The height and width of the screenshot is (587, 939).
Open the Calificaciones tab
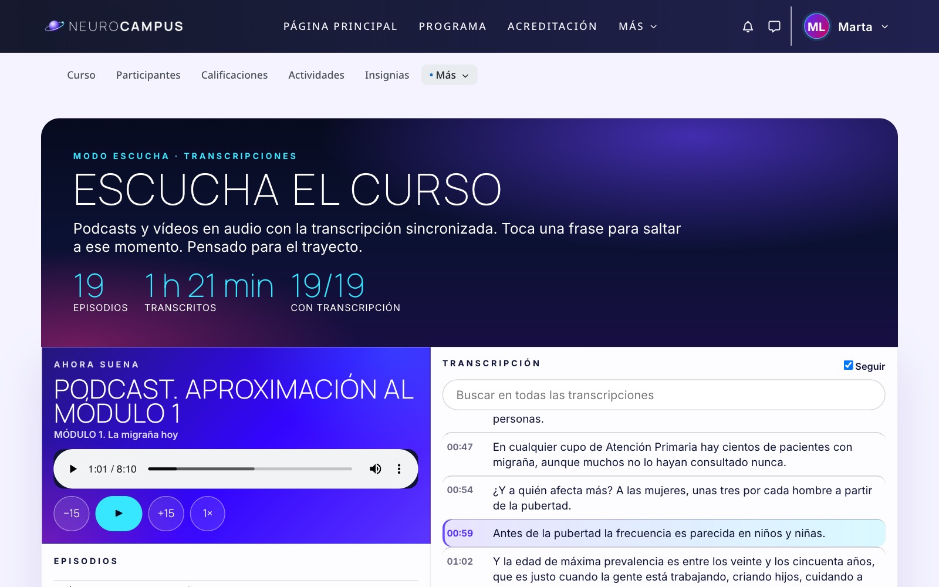tap(234, 75)
